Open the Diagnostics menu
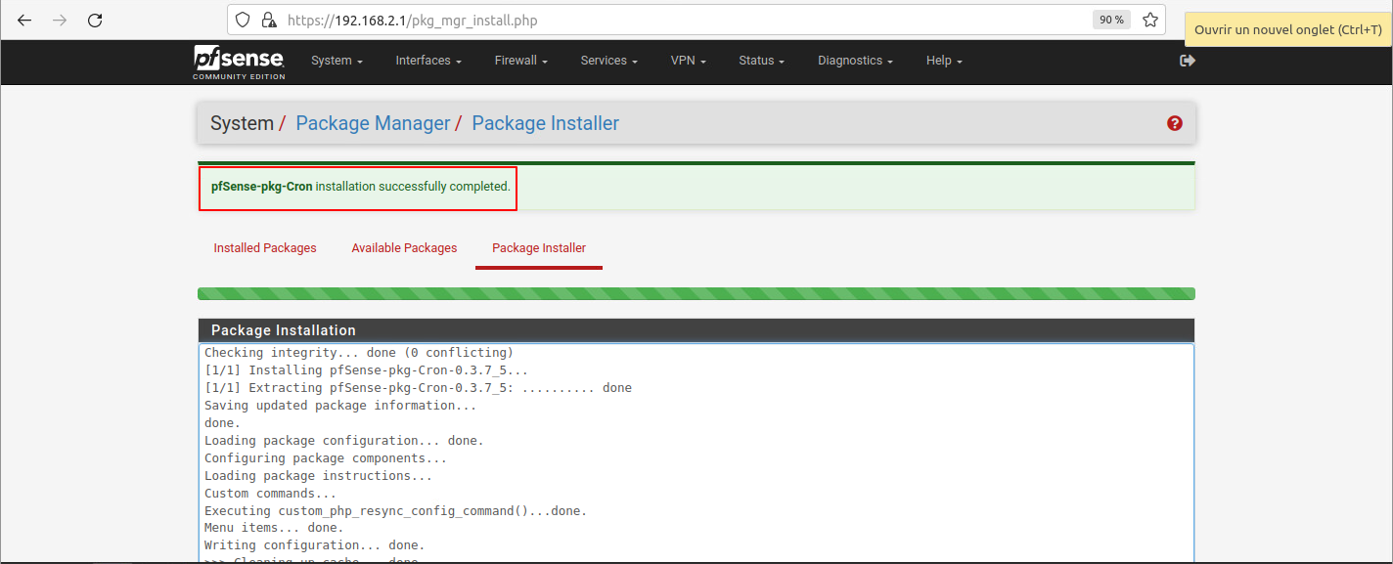Screen dimensions: 1393x564 [x=855, y=61]
